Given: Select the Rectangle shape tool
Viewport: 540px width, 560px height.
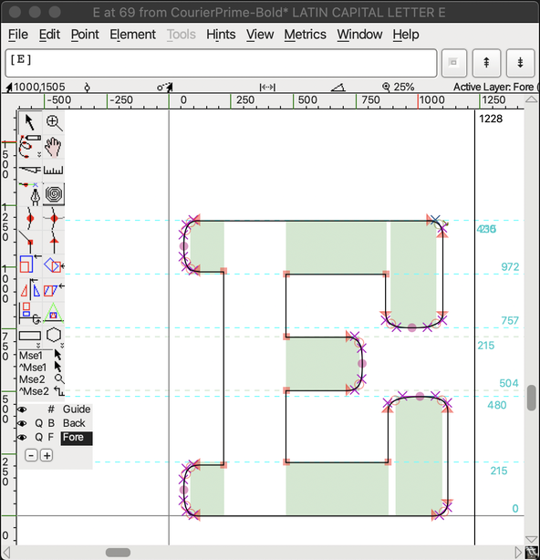Looking at the screenshot, I should point(30,336).
